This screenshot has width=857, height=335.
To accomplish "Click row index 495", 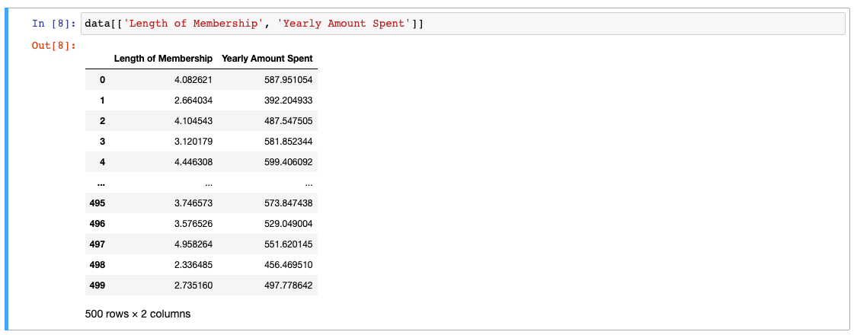I will point(98,203).
